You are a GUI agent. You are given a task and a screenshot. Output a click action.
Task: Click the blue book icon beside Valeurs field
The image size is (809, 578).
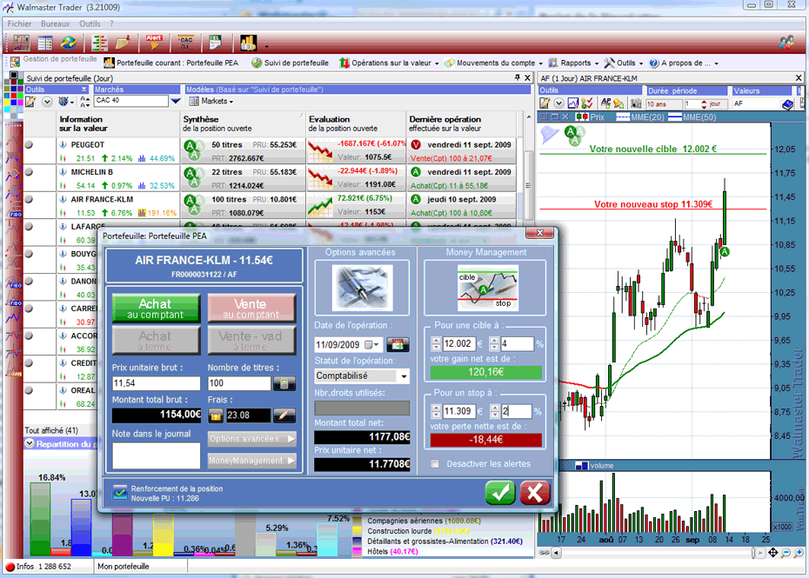(787, 104)
